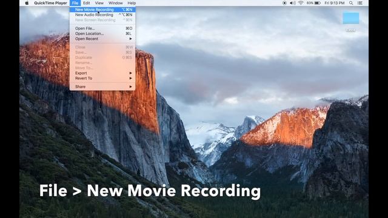Choose New Screen Recording
The width and height of the screenshot is (388, 218).
coord(102,20)
